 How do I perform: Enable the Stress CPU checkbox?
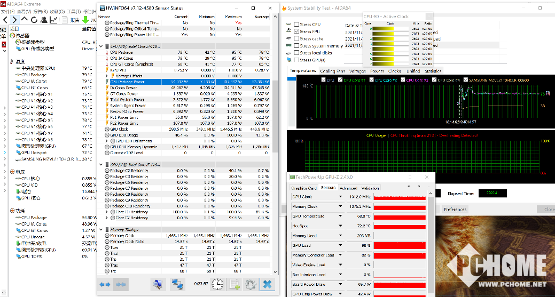click(296, 25)
